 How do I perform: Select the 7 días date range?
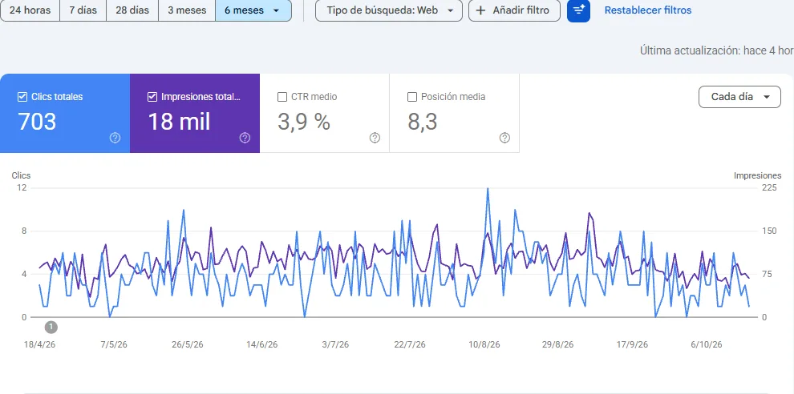coord(83,10)
